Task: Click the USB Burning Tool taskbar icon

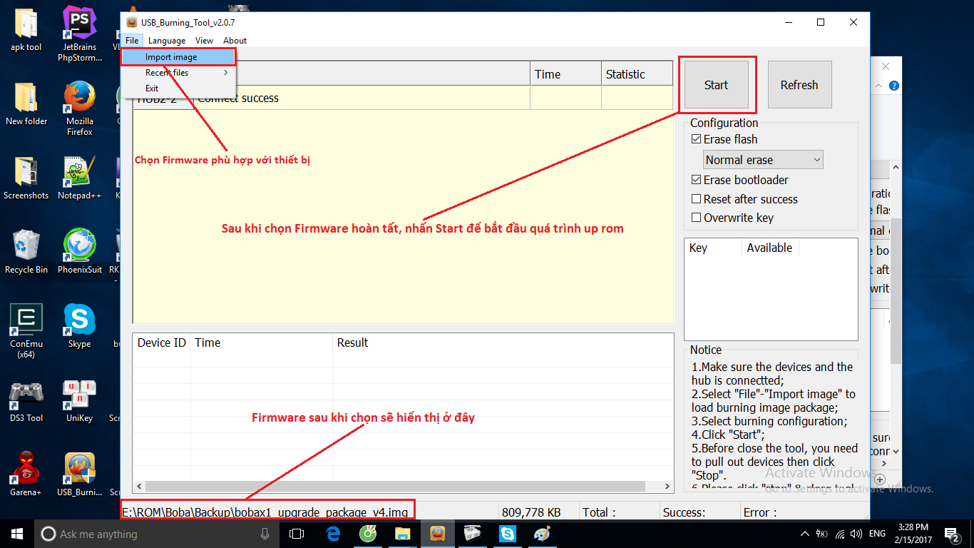Action: pos(438,534)
